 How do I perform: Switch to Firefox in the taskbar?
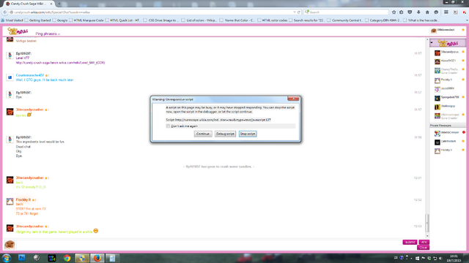(97, 258)
